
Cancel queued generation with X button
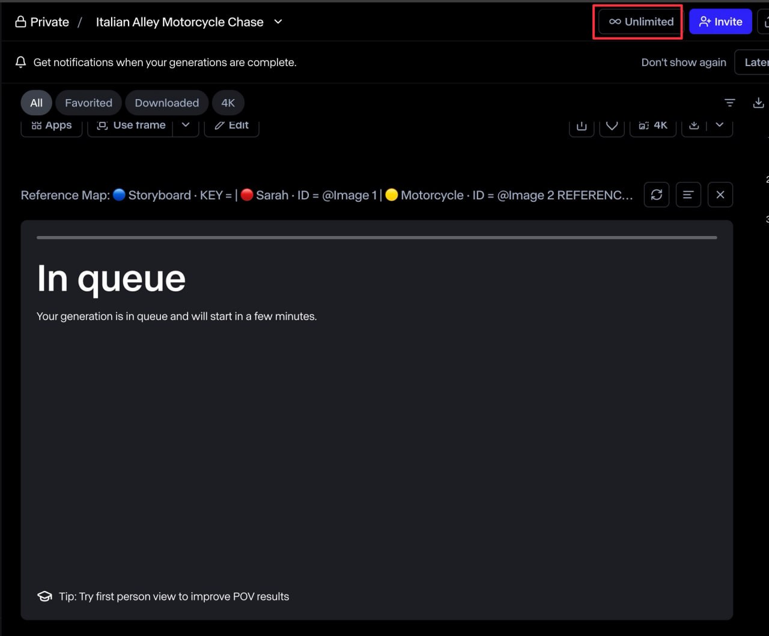tap(720, 195)
